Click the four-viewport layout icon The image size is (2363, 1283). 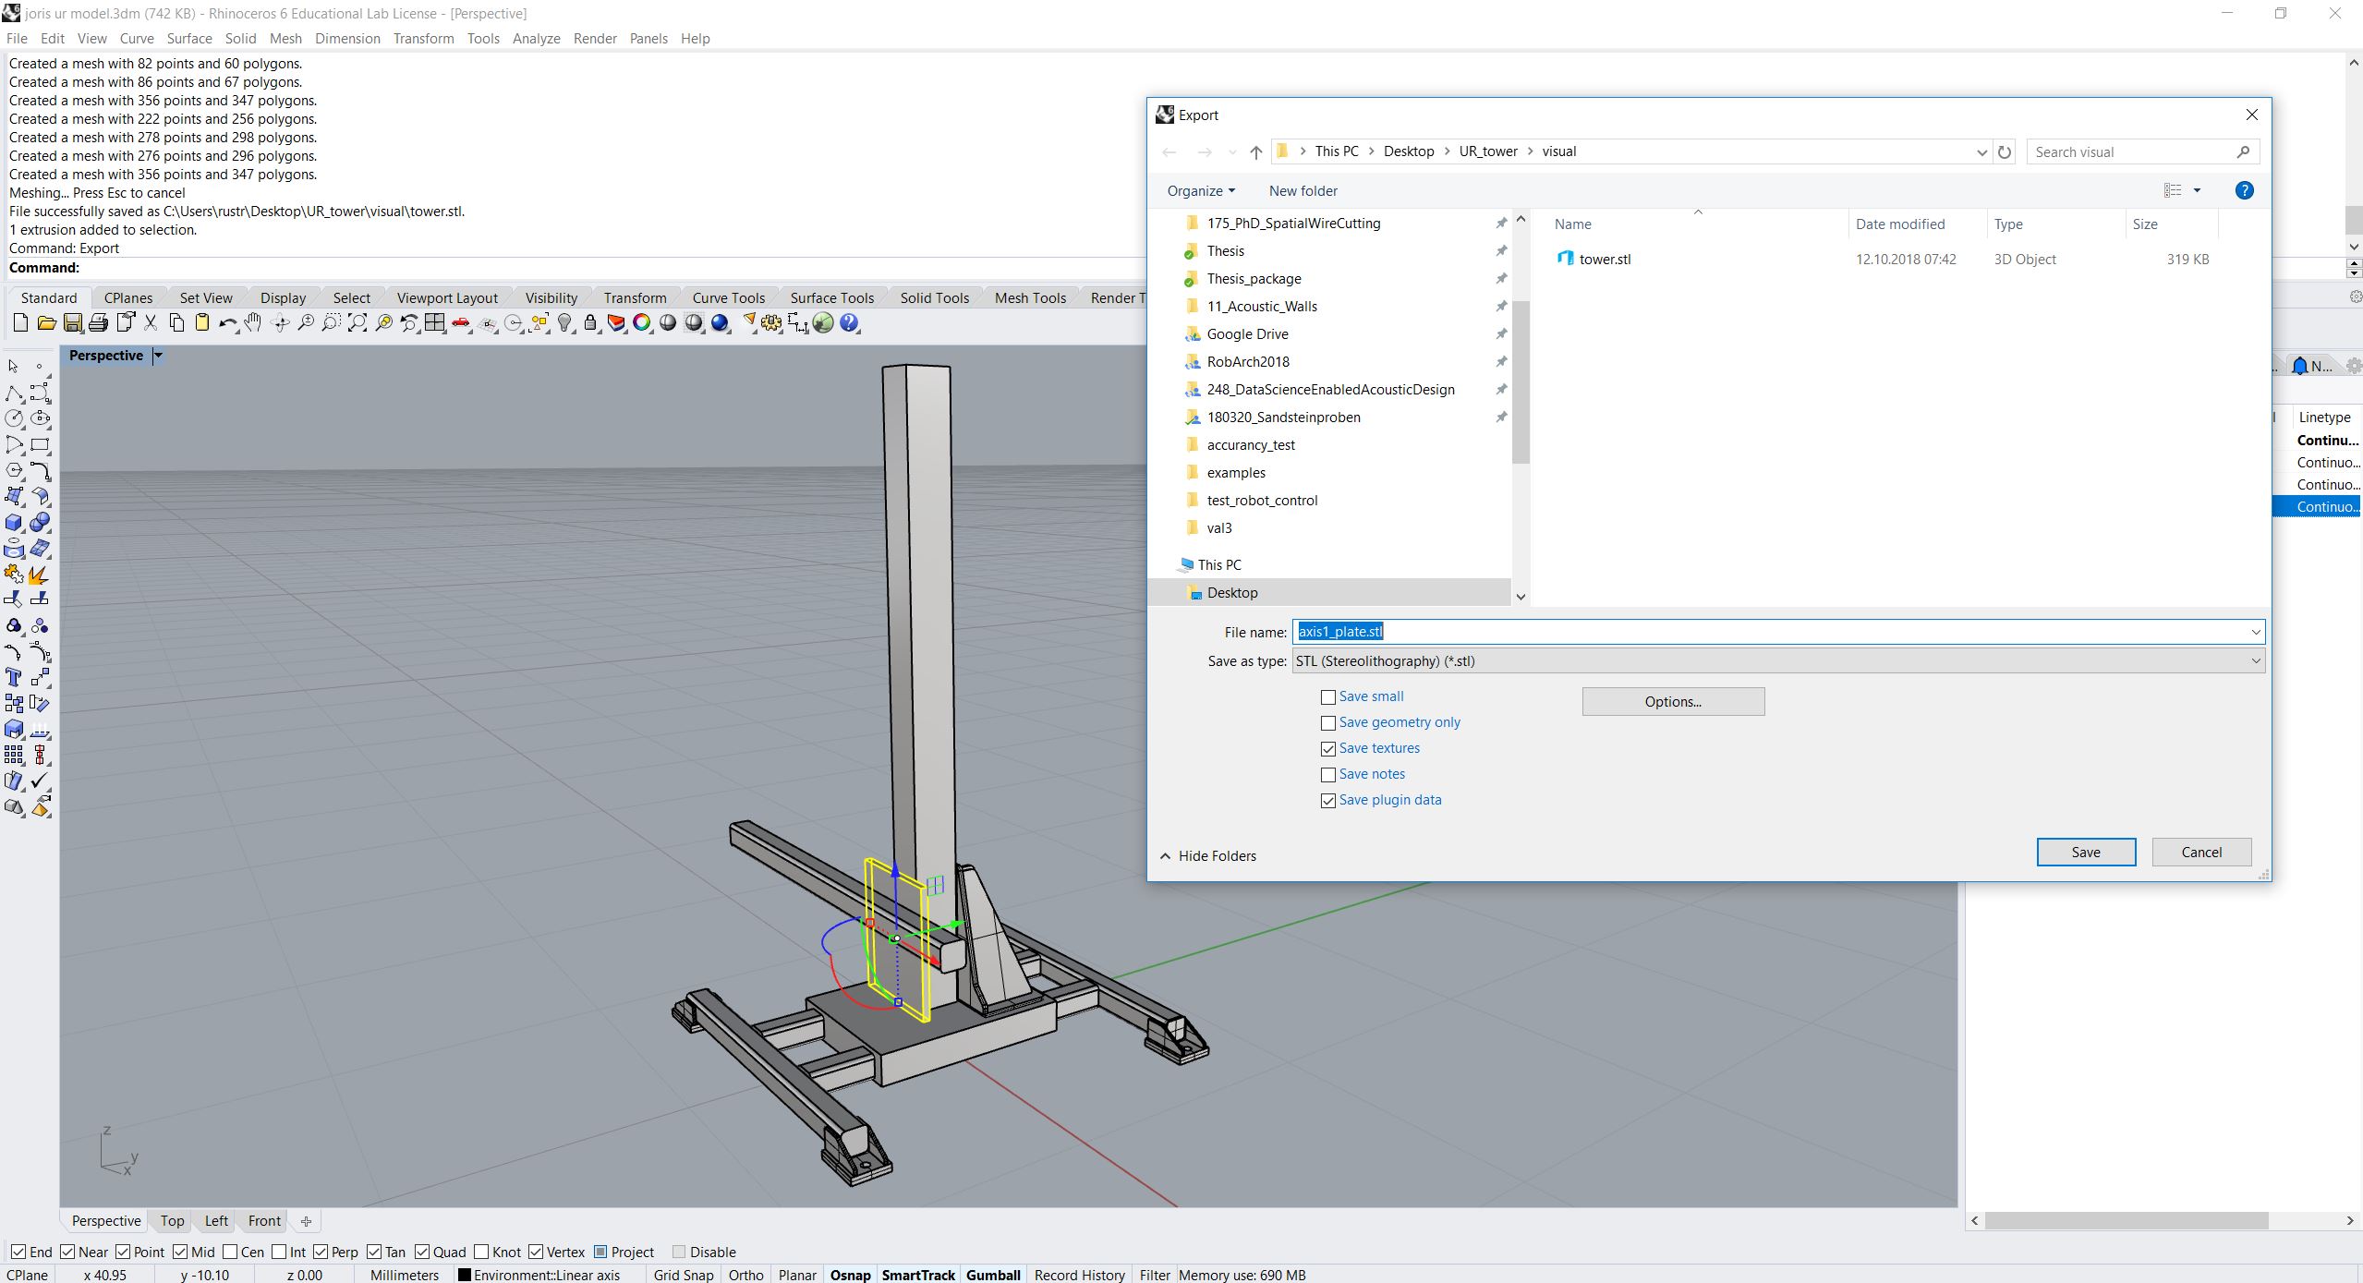point(434,323)
